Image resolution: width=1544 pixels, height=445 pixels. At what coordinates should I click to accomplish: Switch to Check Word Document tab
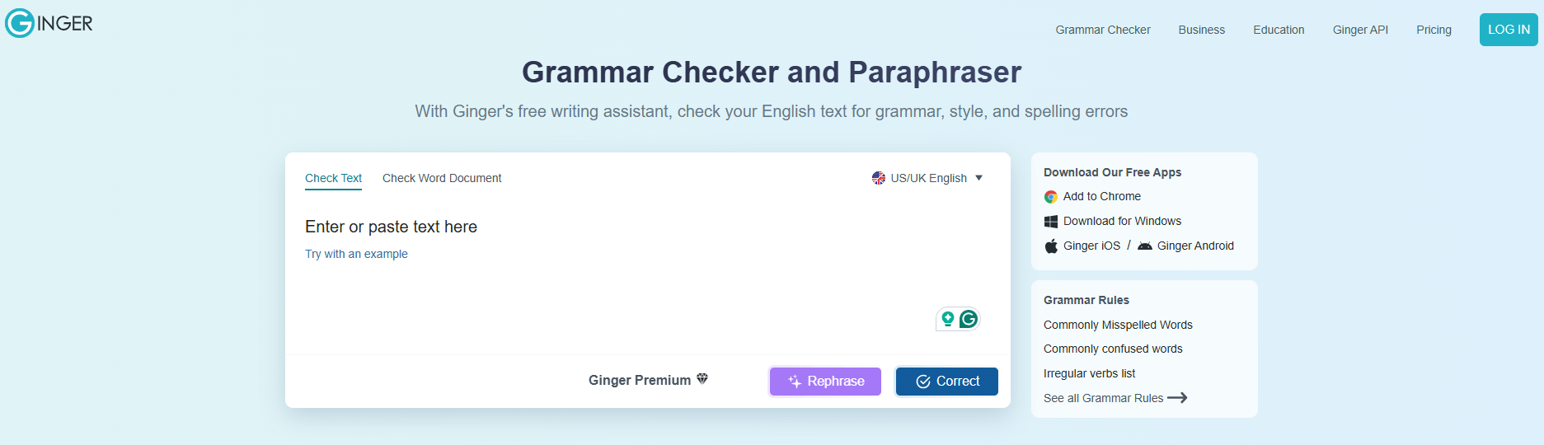(442, 178)
